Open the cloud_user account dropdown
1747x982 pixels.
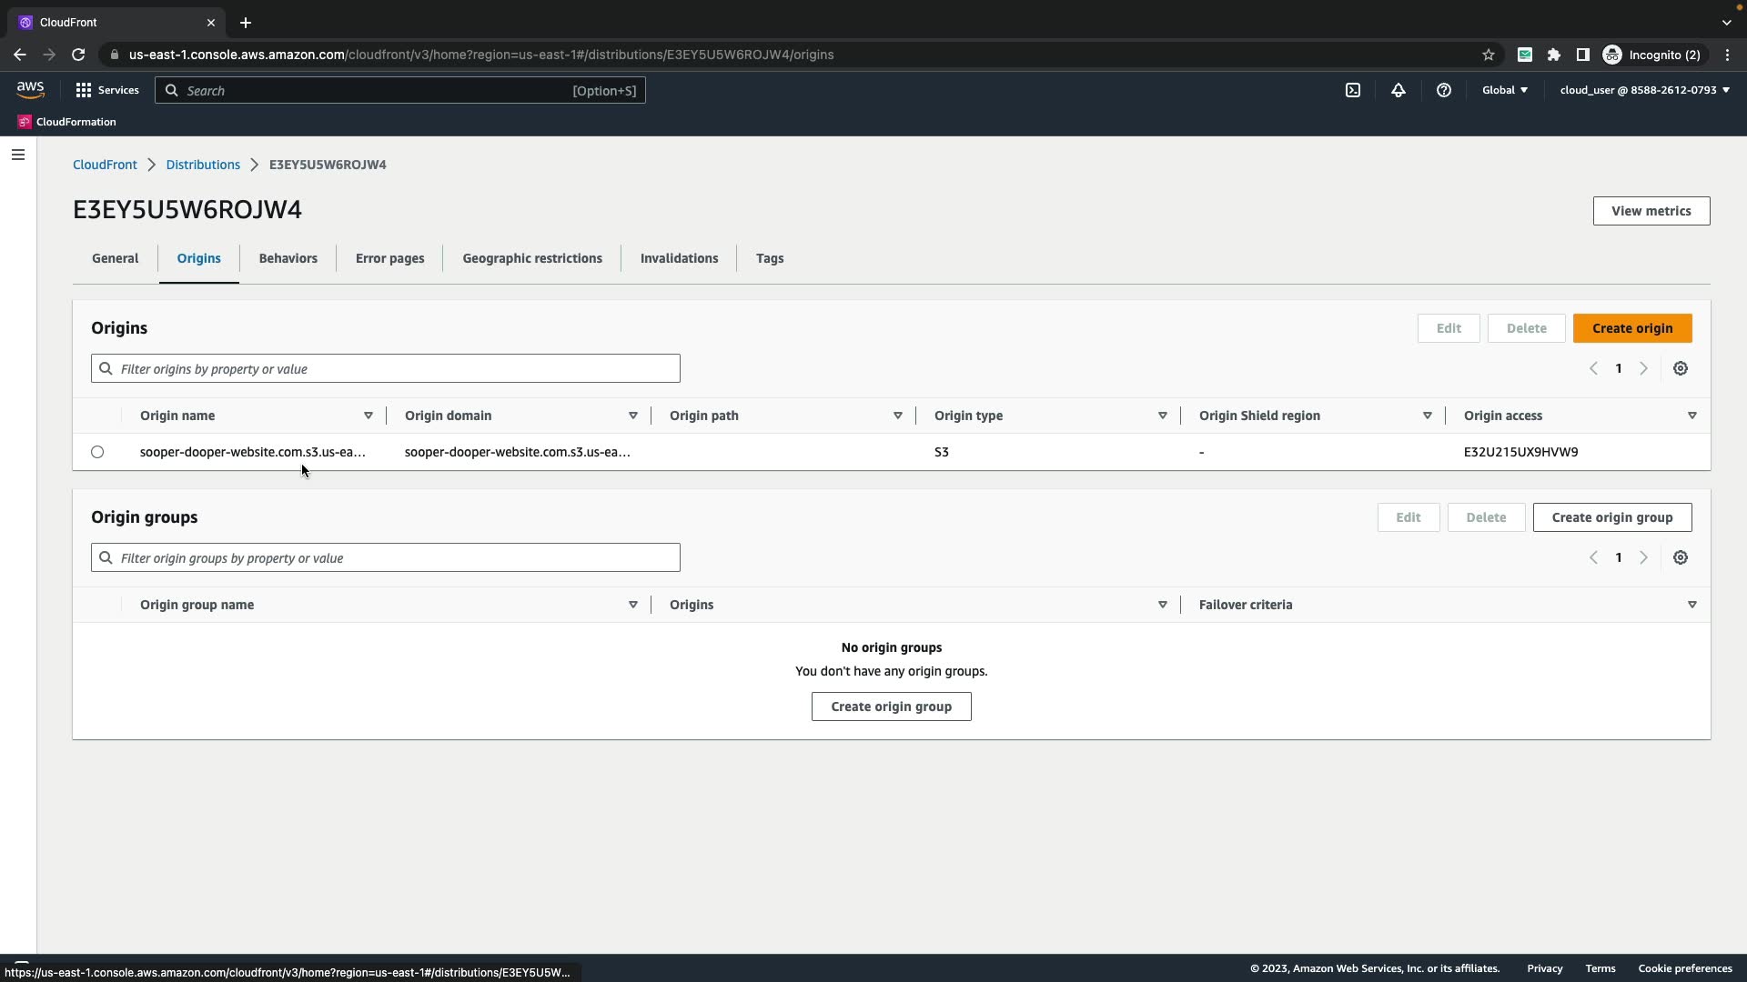[1644, 90]
